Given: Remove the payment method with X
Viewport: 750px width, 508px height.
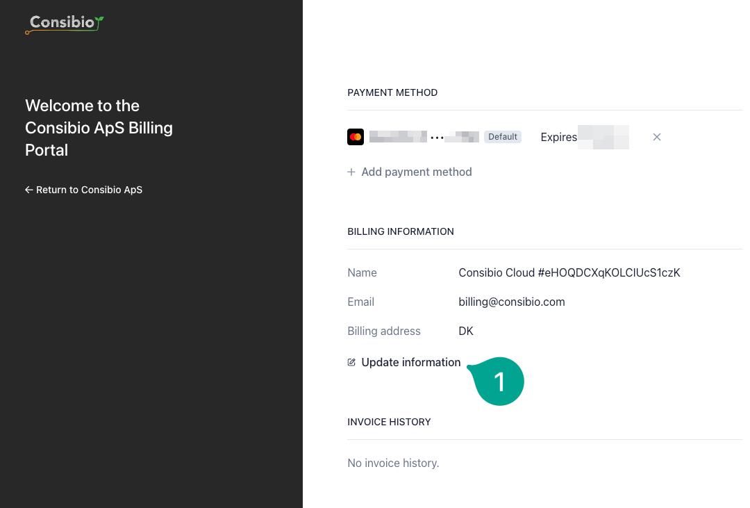Looking at the screenshot, I should [657, 137].
